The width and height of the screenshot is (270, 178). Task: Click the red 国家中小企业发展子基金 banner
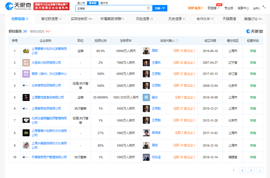click(52, 6)
